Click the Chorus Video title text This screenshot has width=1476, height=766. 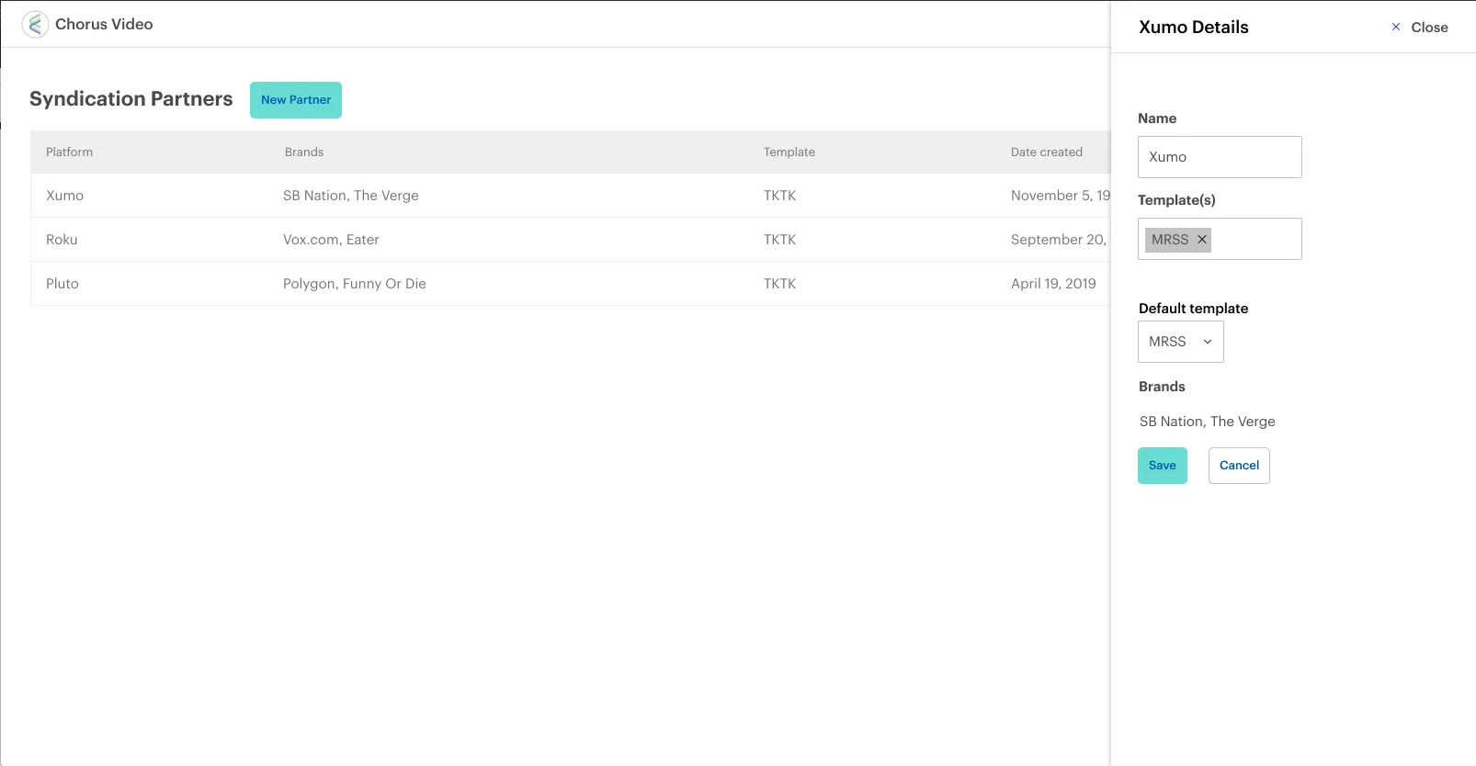104,24
